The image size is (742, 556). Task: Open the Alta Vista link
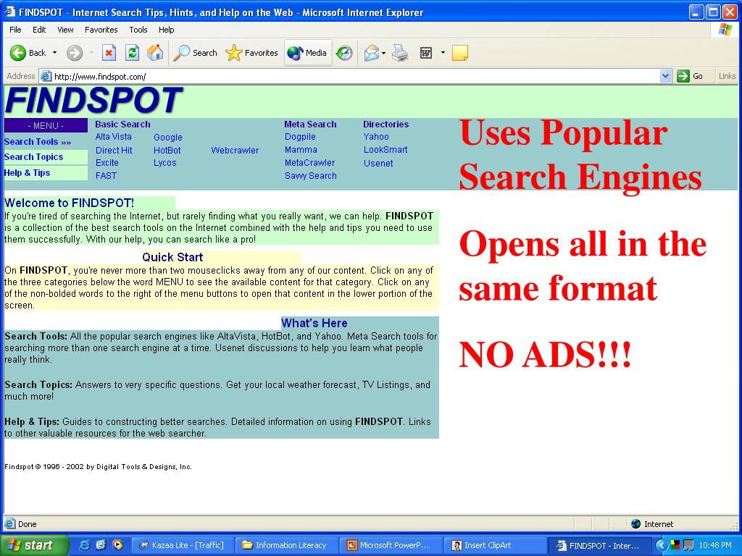114,137
